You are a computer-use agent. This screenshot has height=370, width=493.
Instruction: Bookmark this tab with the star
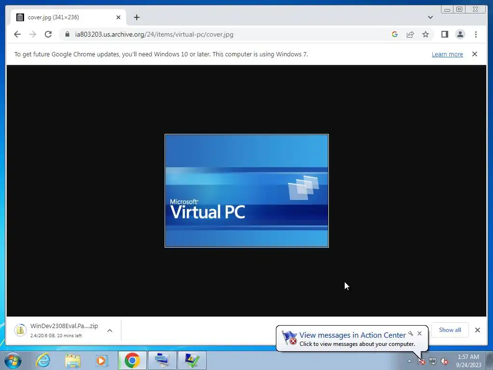pyautogui.click(x=426, y=34)
